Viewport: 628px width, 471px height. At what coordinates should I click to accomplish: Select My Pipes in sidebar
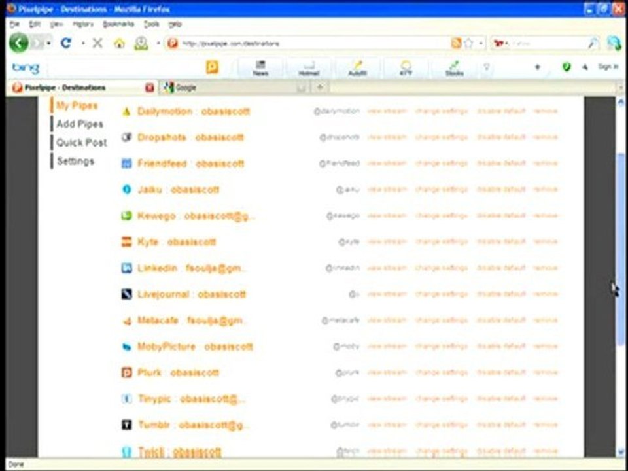[x=77, y=106]
